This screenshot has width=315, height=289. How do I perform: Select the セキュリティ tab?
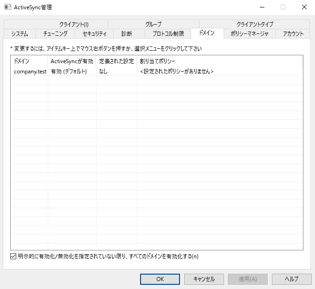[x=94, y=33]
